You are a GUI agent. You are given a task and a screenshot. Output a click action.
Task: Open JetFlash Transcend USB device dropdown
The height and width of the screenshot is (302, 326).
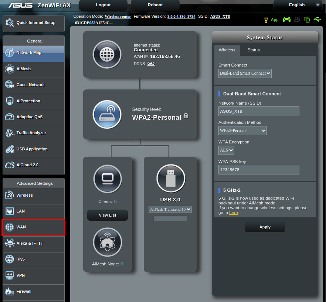[x=170, y=209]
